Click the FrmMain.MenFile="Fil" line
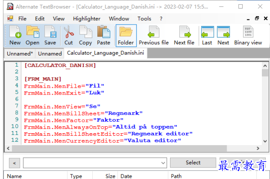 point(64,86)
